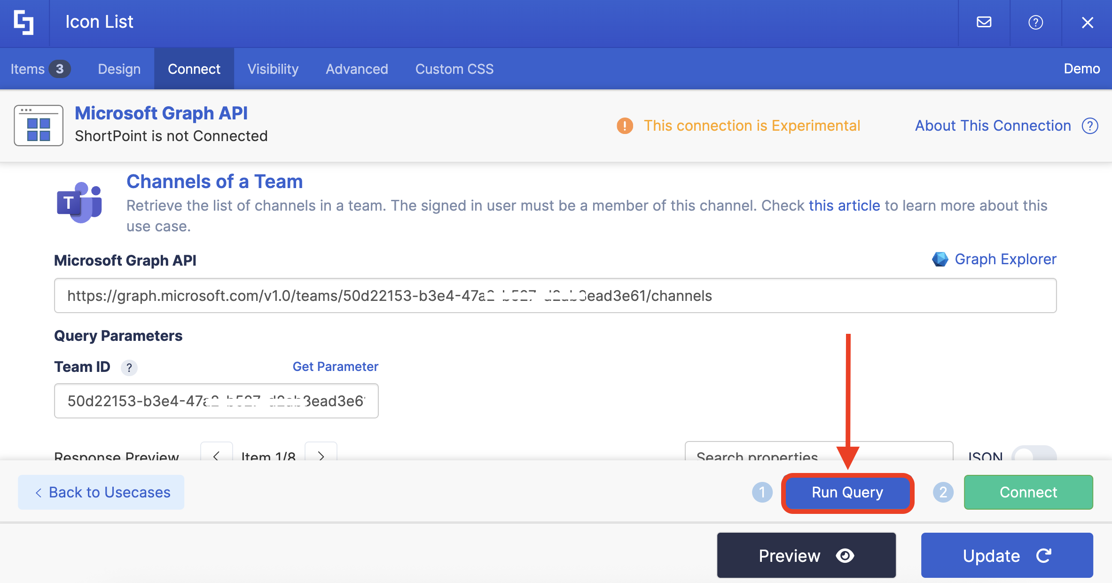Click the Get Parameter link
This screenshot has height=583, width=1112.
click(x=335, y=367)
